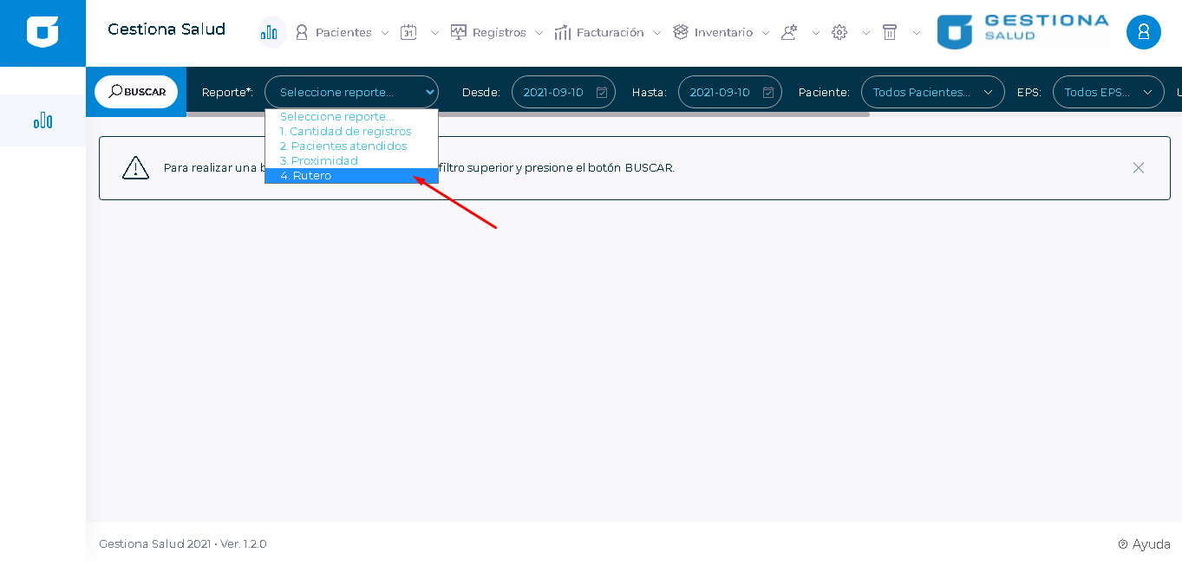Click the calendar icon in the top menu

(408, 32)
